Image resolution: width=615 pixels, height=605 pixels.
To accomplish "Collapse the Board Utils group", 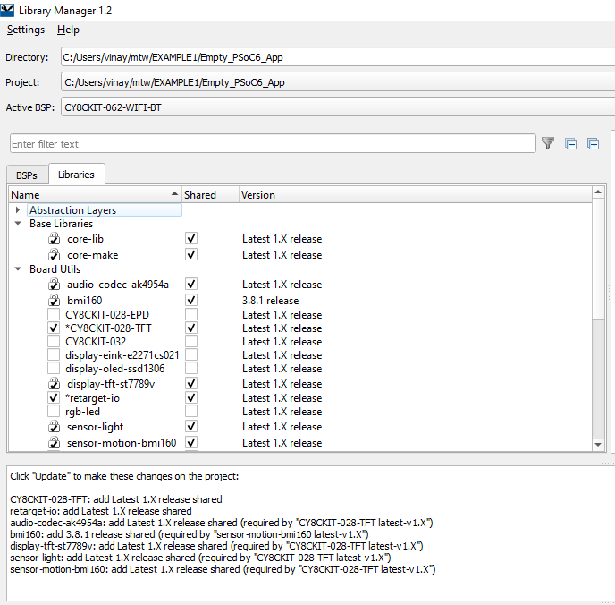I will 18,269.
